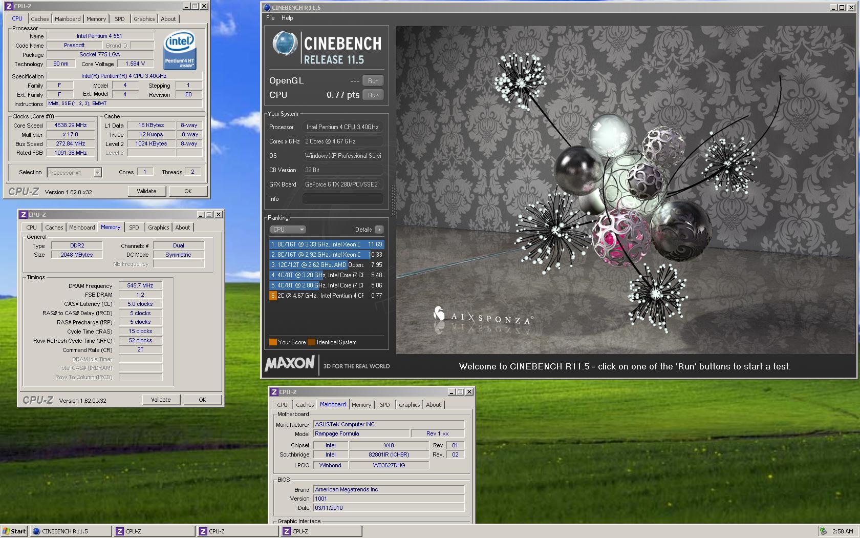Click OK in the top CPU-Z window
860x538 pixels.
[188, 191]
